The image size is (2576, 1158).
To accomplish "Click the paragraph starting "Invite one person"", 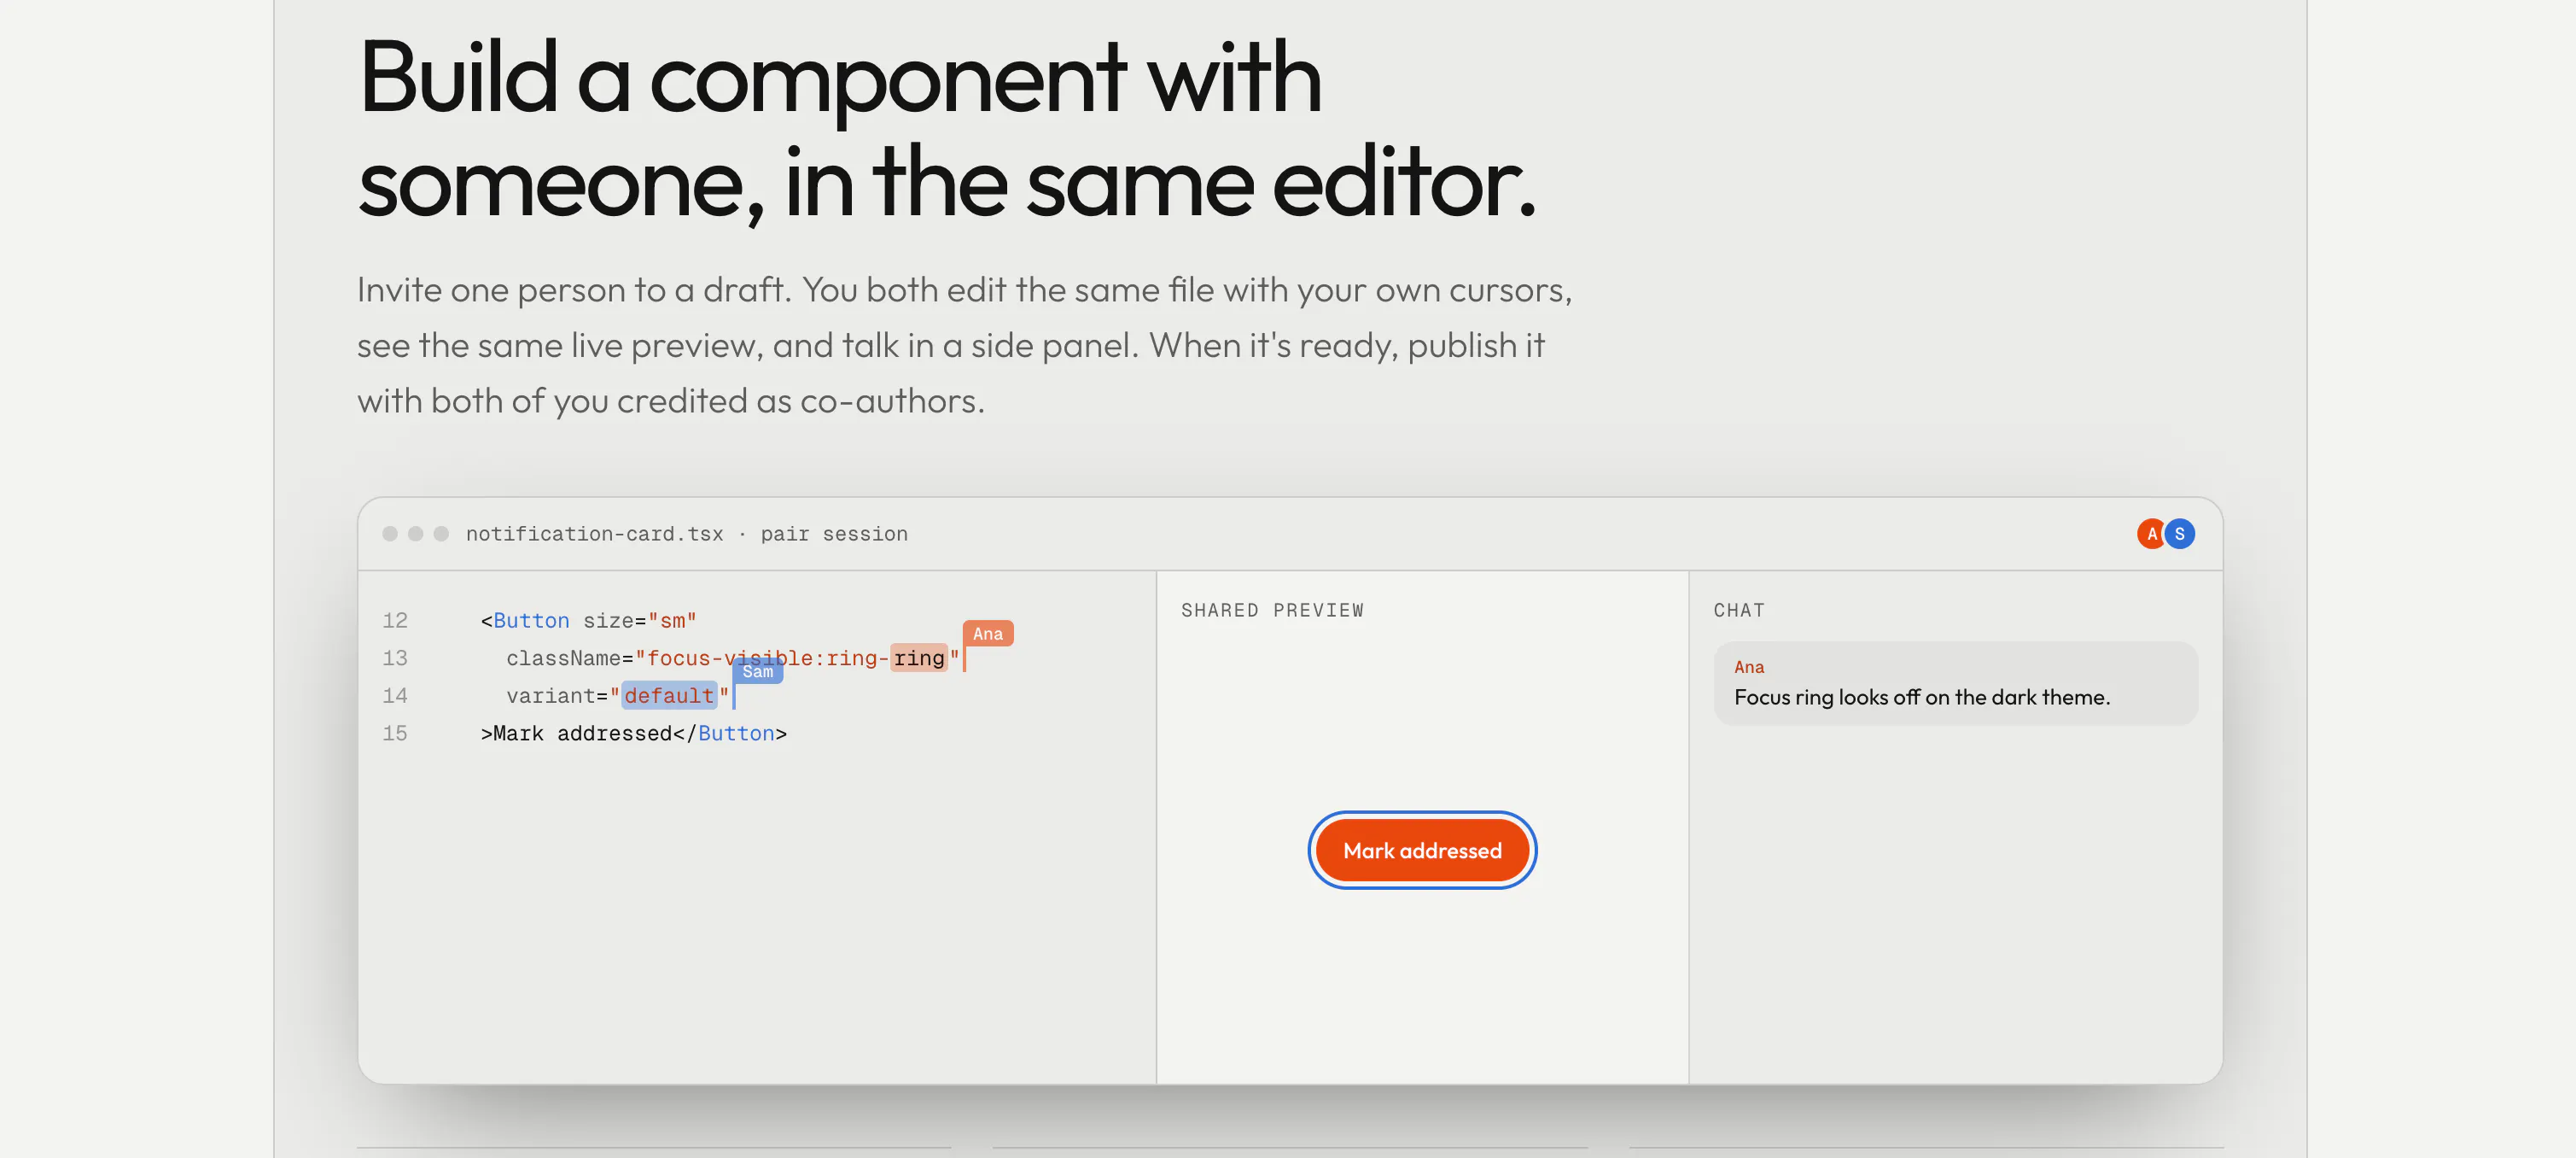I will point(965,345).
